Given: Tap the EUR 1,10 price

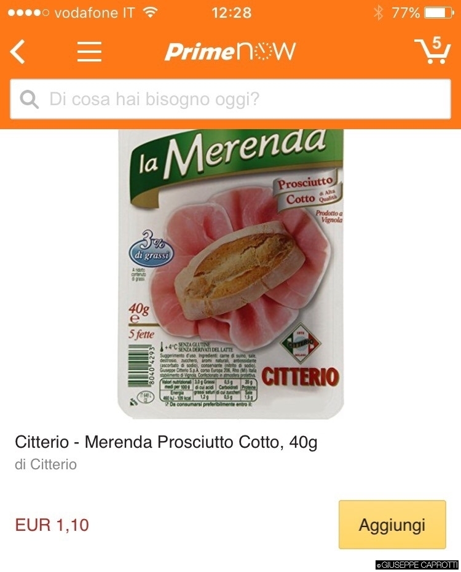Looking at the screenshot, I should (52, 525).
